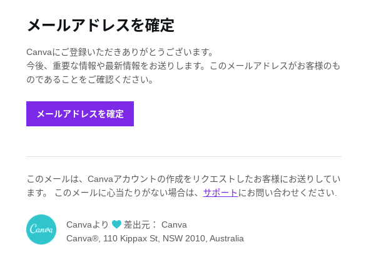Select the large bold メールアドレスを確定 heading
The image size is (371, 277).
pos(101,25)
